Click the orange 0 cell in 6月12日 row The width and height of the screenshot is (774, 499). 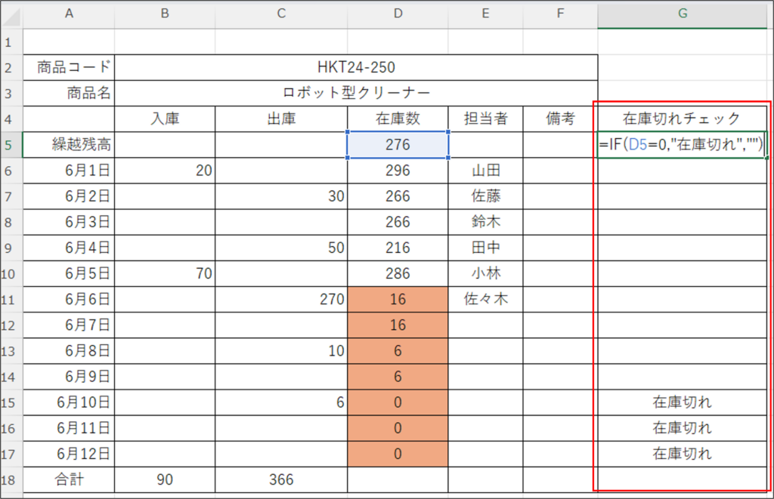tap(398, 454)
